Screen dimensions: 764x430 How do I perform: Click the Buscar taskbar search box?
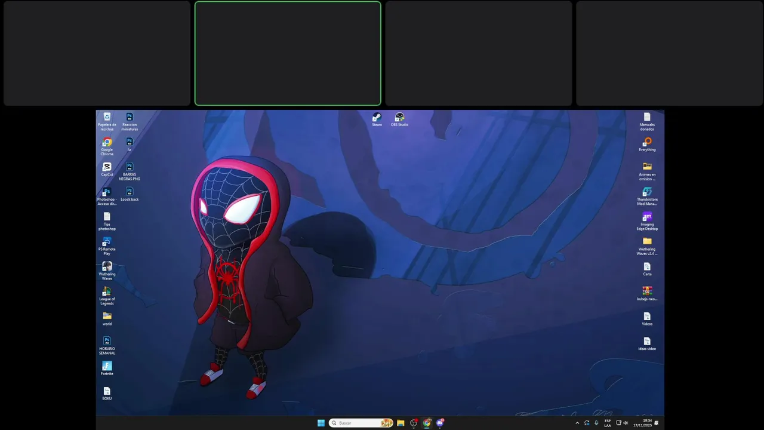(361, 423)
